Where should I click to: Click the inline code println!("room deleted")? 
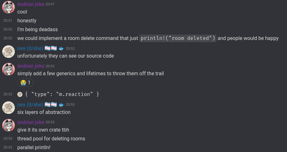click(x=178, y=38)
